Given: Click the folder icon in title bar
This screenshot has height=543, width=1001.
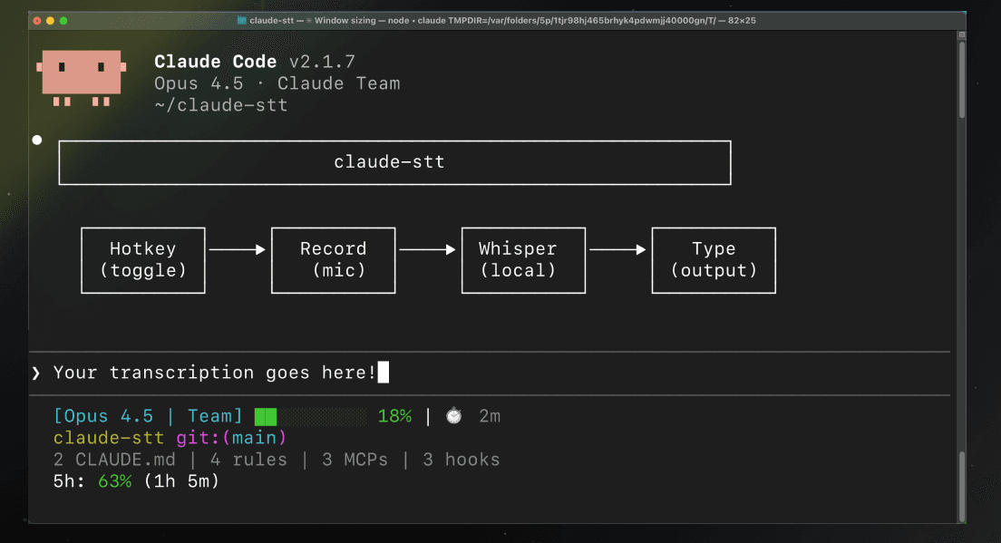Looking at the screenshot, I should (241, 20).
